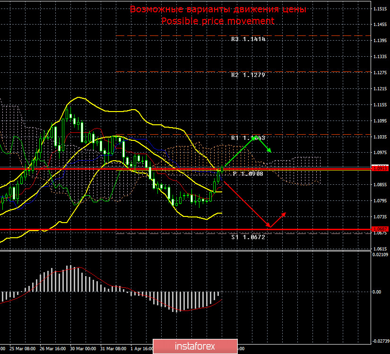Image resolution: width=390 pixels, height=354 pixels.
Task: Click the red 1.0687 price tag
Action: 379,230
